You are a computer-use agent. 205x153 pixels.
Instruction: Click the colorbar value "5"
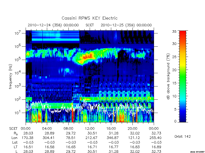coord(175,109)
